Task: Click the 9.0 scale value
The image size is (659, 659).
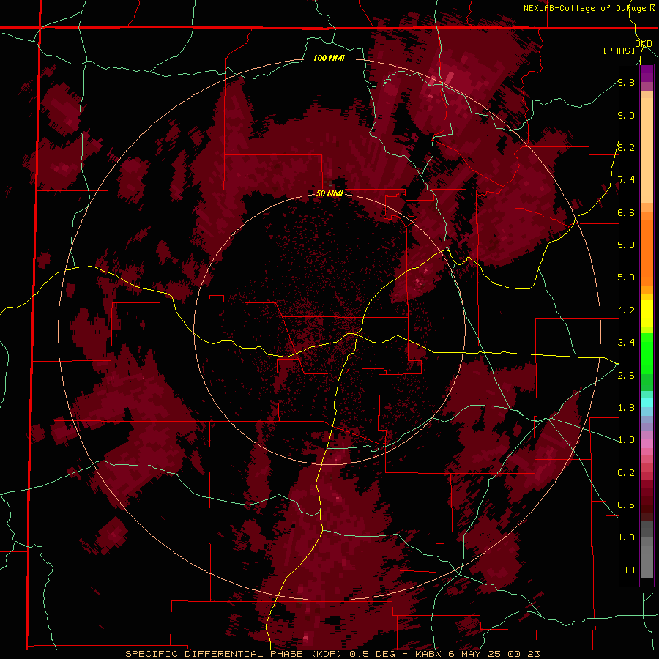Action: pos(626,115)
